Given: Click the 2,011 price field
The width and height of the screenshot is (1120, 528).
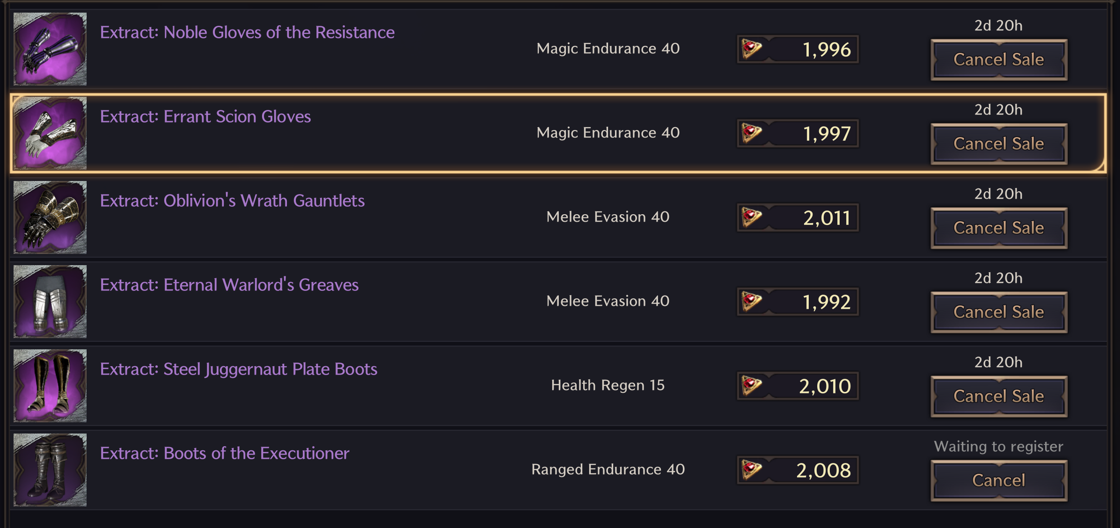Looking at the screenshot, I should click(798, 217).
